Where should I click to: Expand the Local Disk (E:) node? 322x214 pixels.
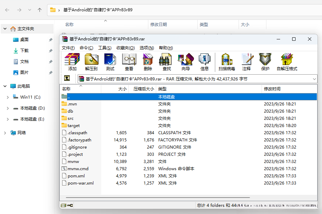(x=8, y=119)
